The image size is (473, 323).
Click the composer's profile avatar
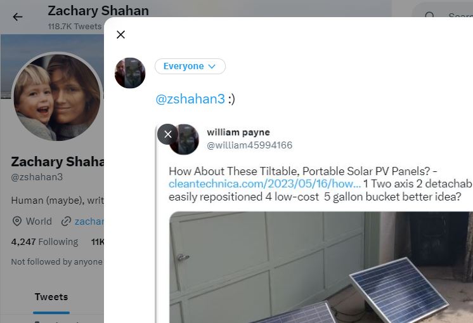[130, 73]
